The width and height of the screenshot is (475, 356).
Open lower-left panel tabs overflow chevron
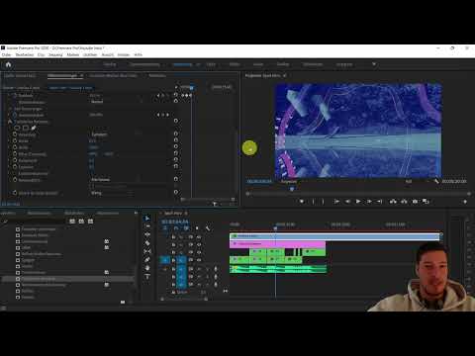coord(136,214)
